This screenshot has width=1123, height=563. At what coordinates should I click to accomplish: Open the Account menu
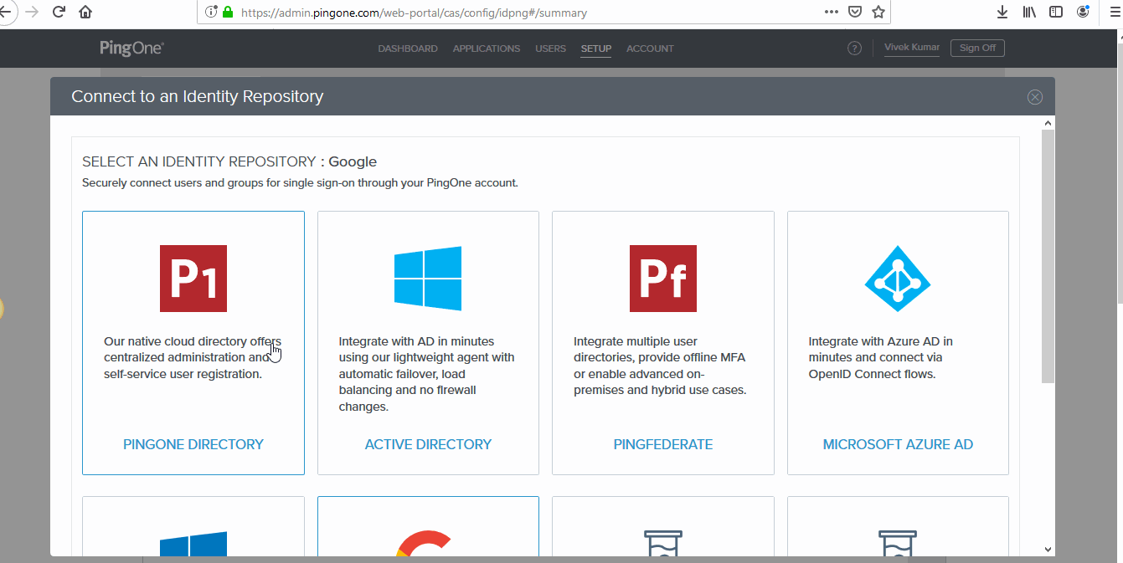[x=650, y=49]
